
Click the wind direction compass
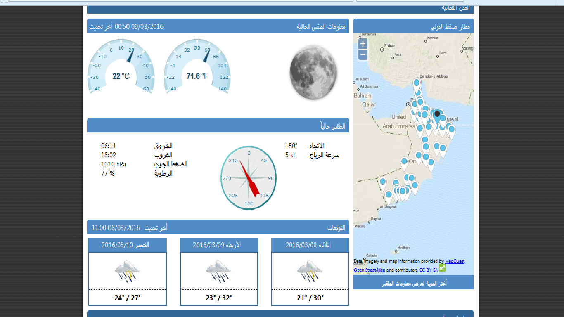pyautogui.click(x=249, y=178)
